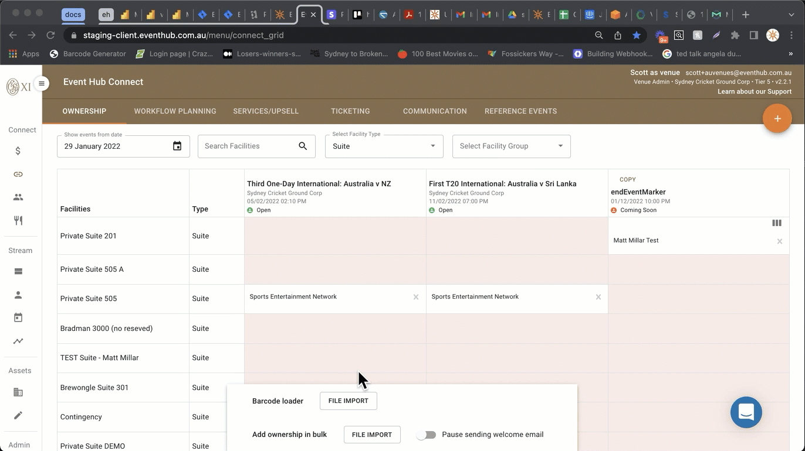Open the Select Facility Type dropdown
The height and width of the screenshot is (451, 805).
tap(384, 146)
